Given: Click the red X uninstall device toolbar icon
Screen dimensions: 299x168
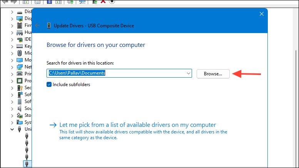Looking at the screenshot, I should (x=103, y=2).
